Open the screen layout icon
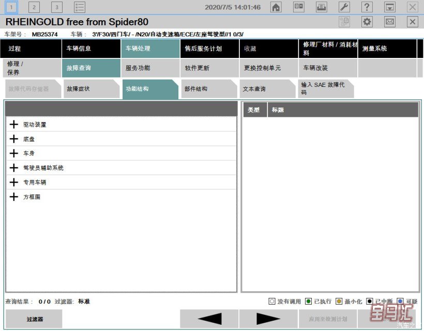The image size is (424, 331). [x=298, y=7]
